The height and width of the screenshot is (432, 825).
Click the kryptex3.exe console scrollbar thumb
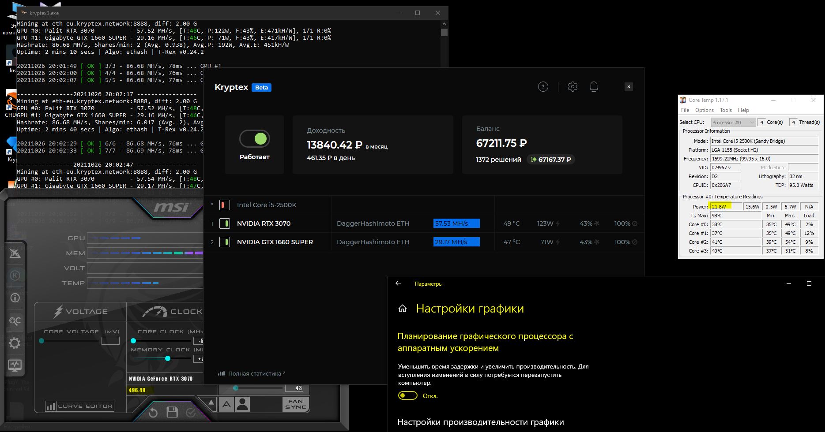pos(444,32)
